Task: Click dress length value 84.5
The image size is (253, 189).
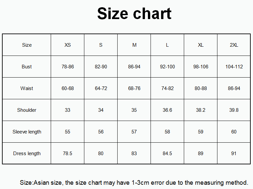Action: [x=167, y=154]
